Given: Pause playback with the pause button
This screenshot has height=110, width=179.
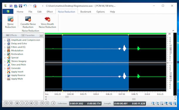Looking at the screenshot, I should (x=36, y=103).
